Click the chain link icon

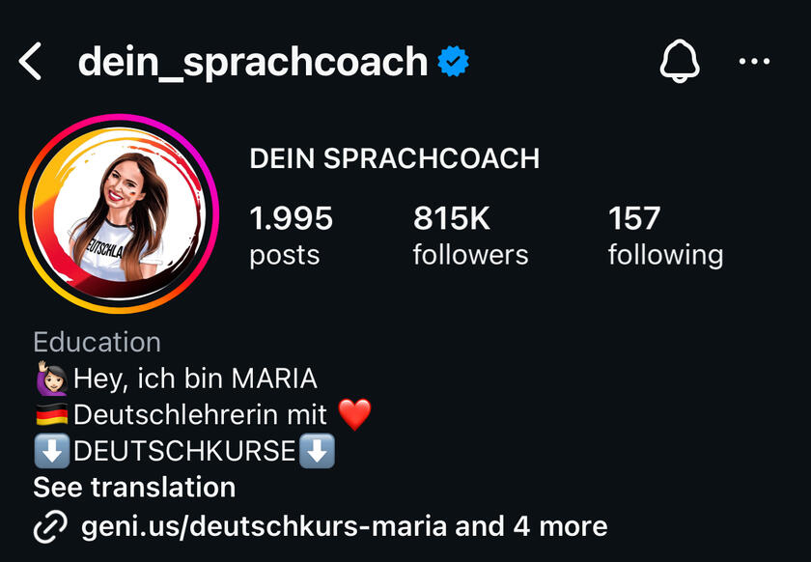(x=50, y=527)
